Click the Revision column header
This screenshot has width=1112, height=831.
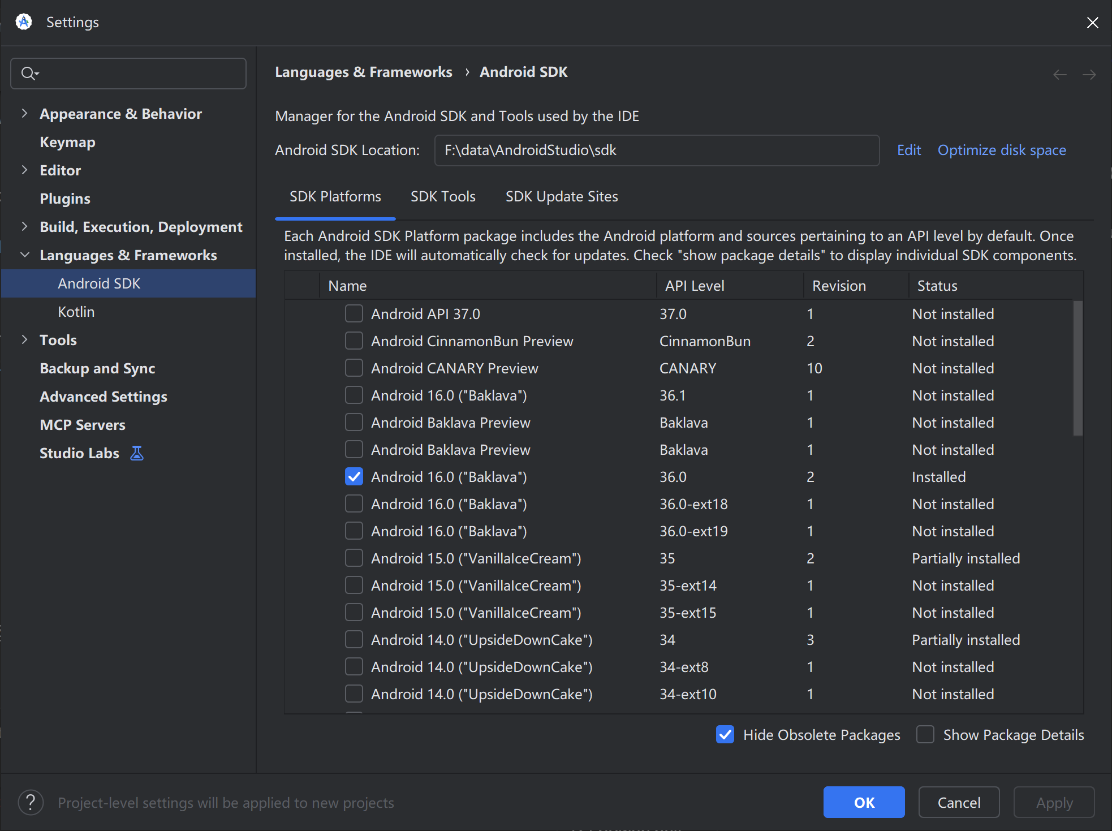click(x=856, y=286)
